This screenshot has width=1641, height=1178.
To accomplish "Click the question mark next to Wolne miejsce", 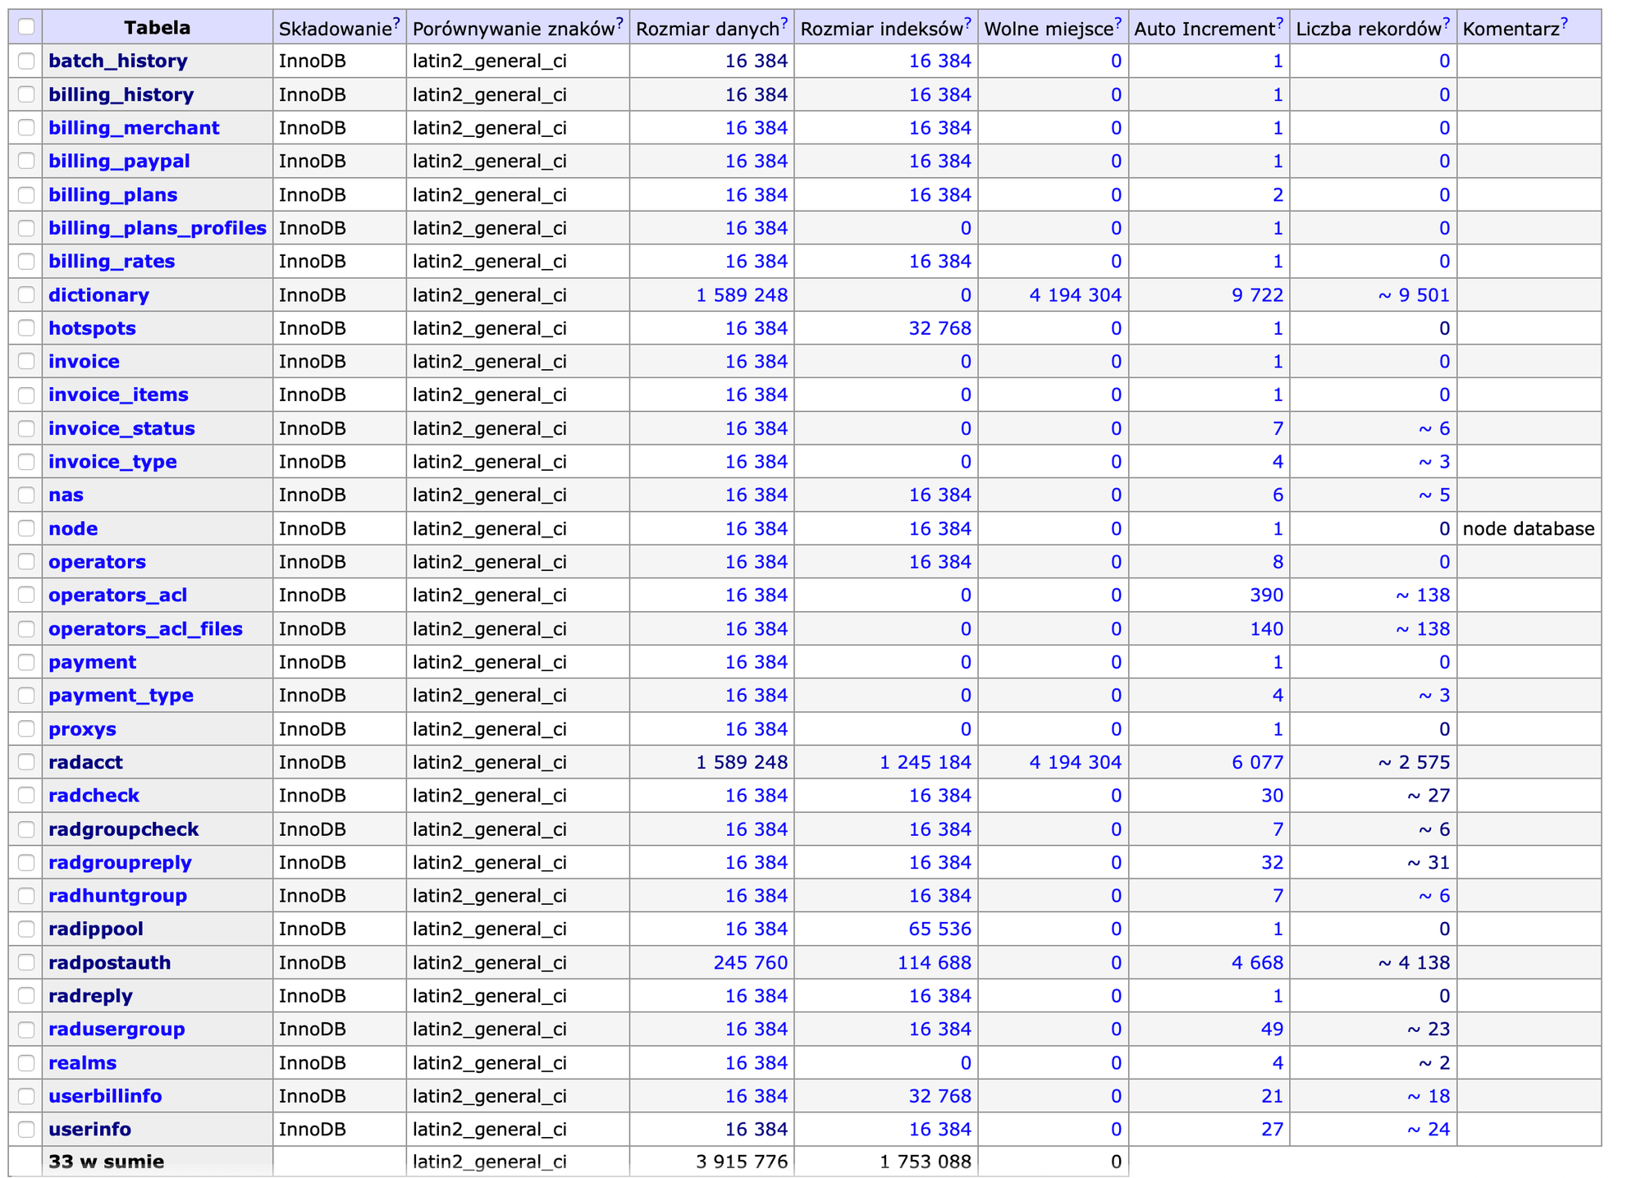I will tap(1118, 23).
